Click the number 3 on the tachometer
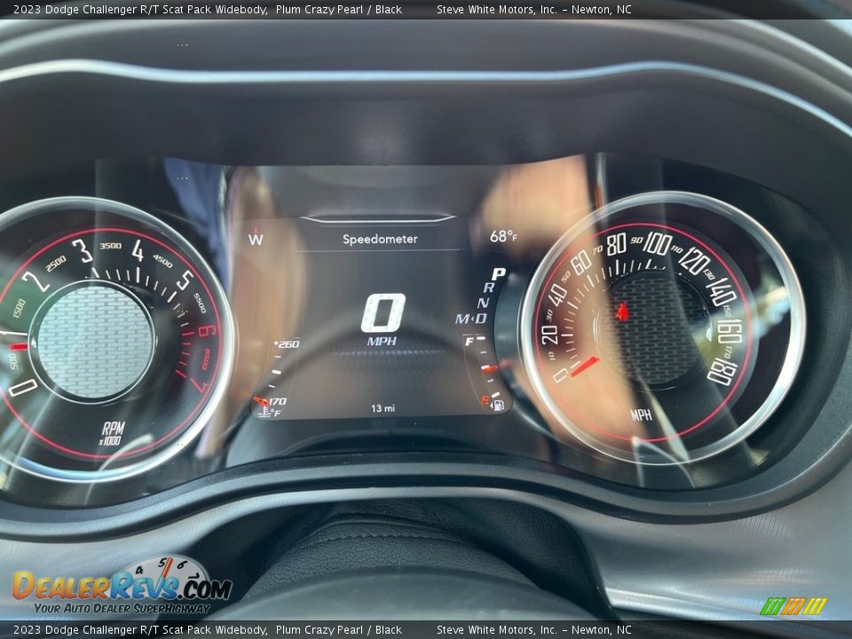Screen dimensions: 852x639 pyautogui.click(x=83, y=250)
